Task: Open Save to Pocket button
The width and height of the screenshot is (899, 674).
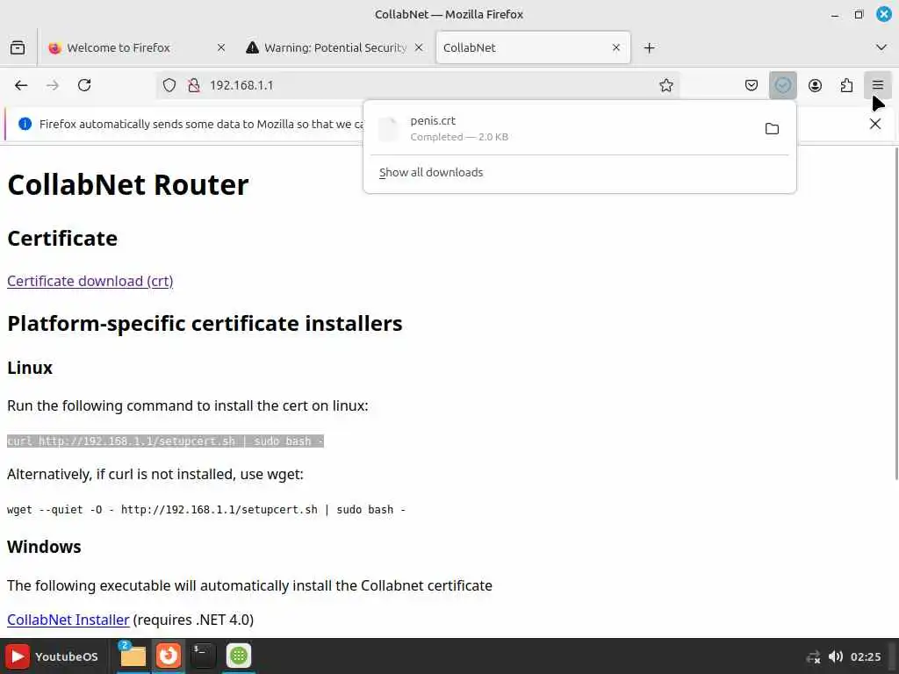Action: point(752,85)
